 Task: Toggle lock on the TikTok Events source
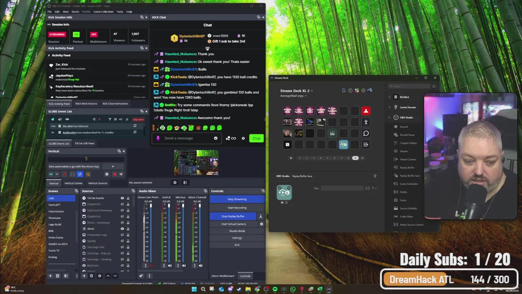tap(128, 198)
